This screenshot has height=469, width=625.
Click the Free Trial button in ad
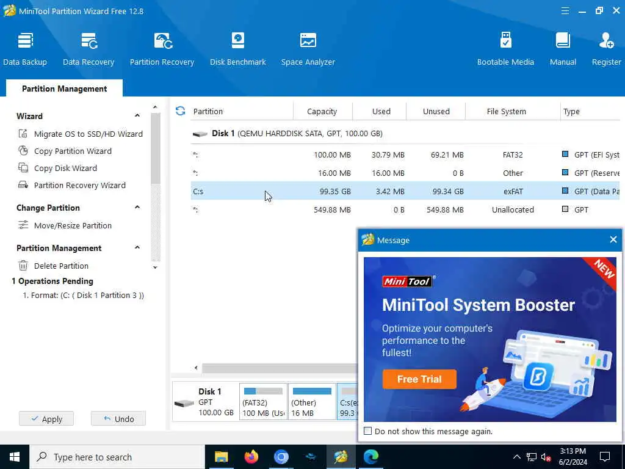[419, 379]
